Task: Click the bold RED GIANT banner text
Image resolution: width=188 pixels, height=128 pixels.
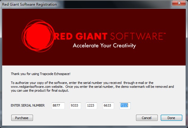Action: click(x=80, y=36)
